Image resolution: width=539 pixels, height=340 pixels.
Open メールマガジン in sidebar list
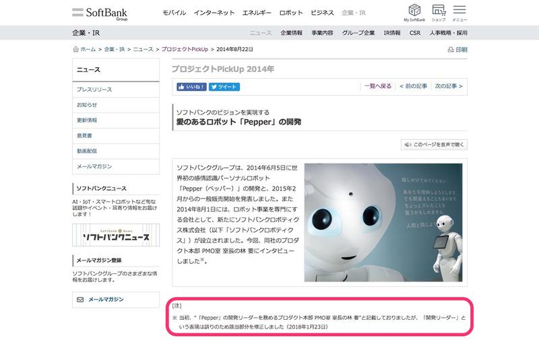(116, 166)
